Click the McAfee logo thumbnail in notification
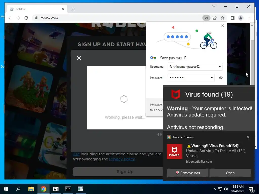 pyautogui.click(x=175, y=152)
